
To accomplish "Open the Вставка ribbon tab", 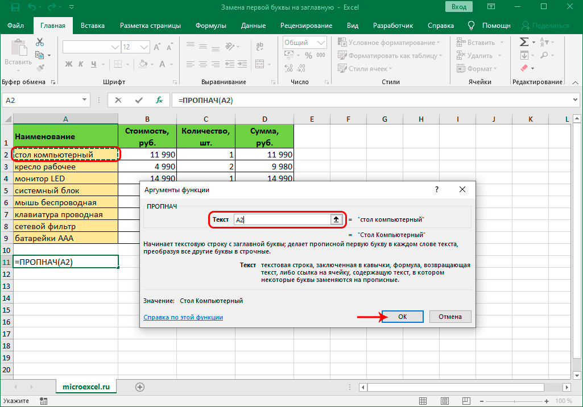I will tap(93, 26).
